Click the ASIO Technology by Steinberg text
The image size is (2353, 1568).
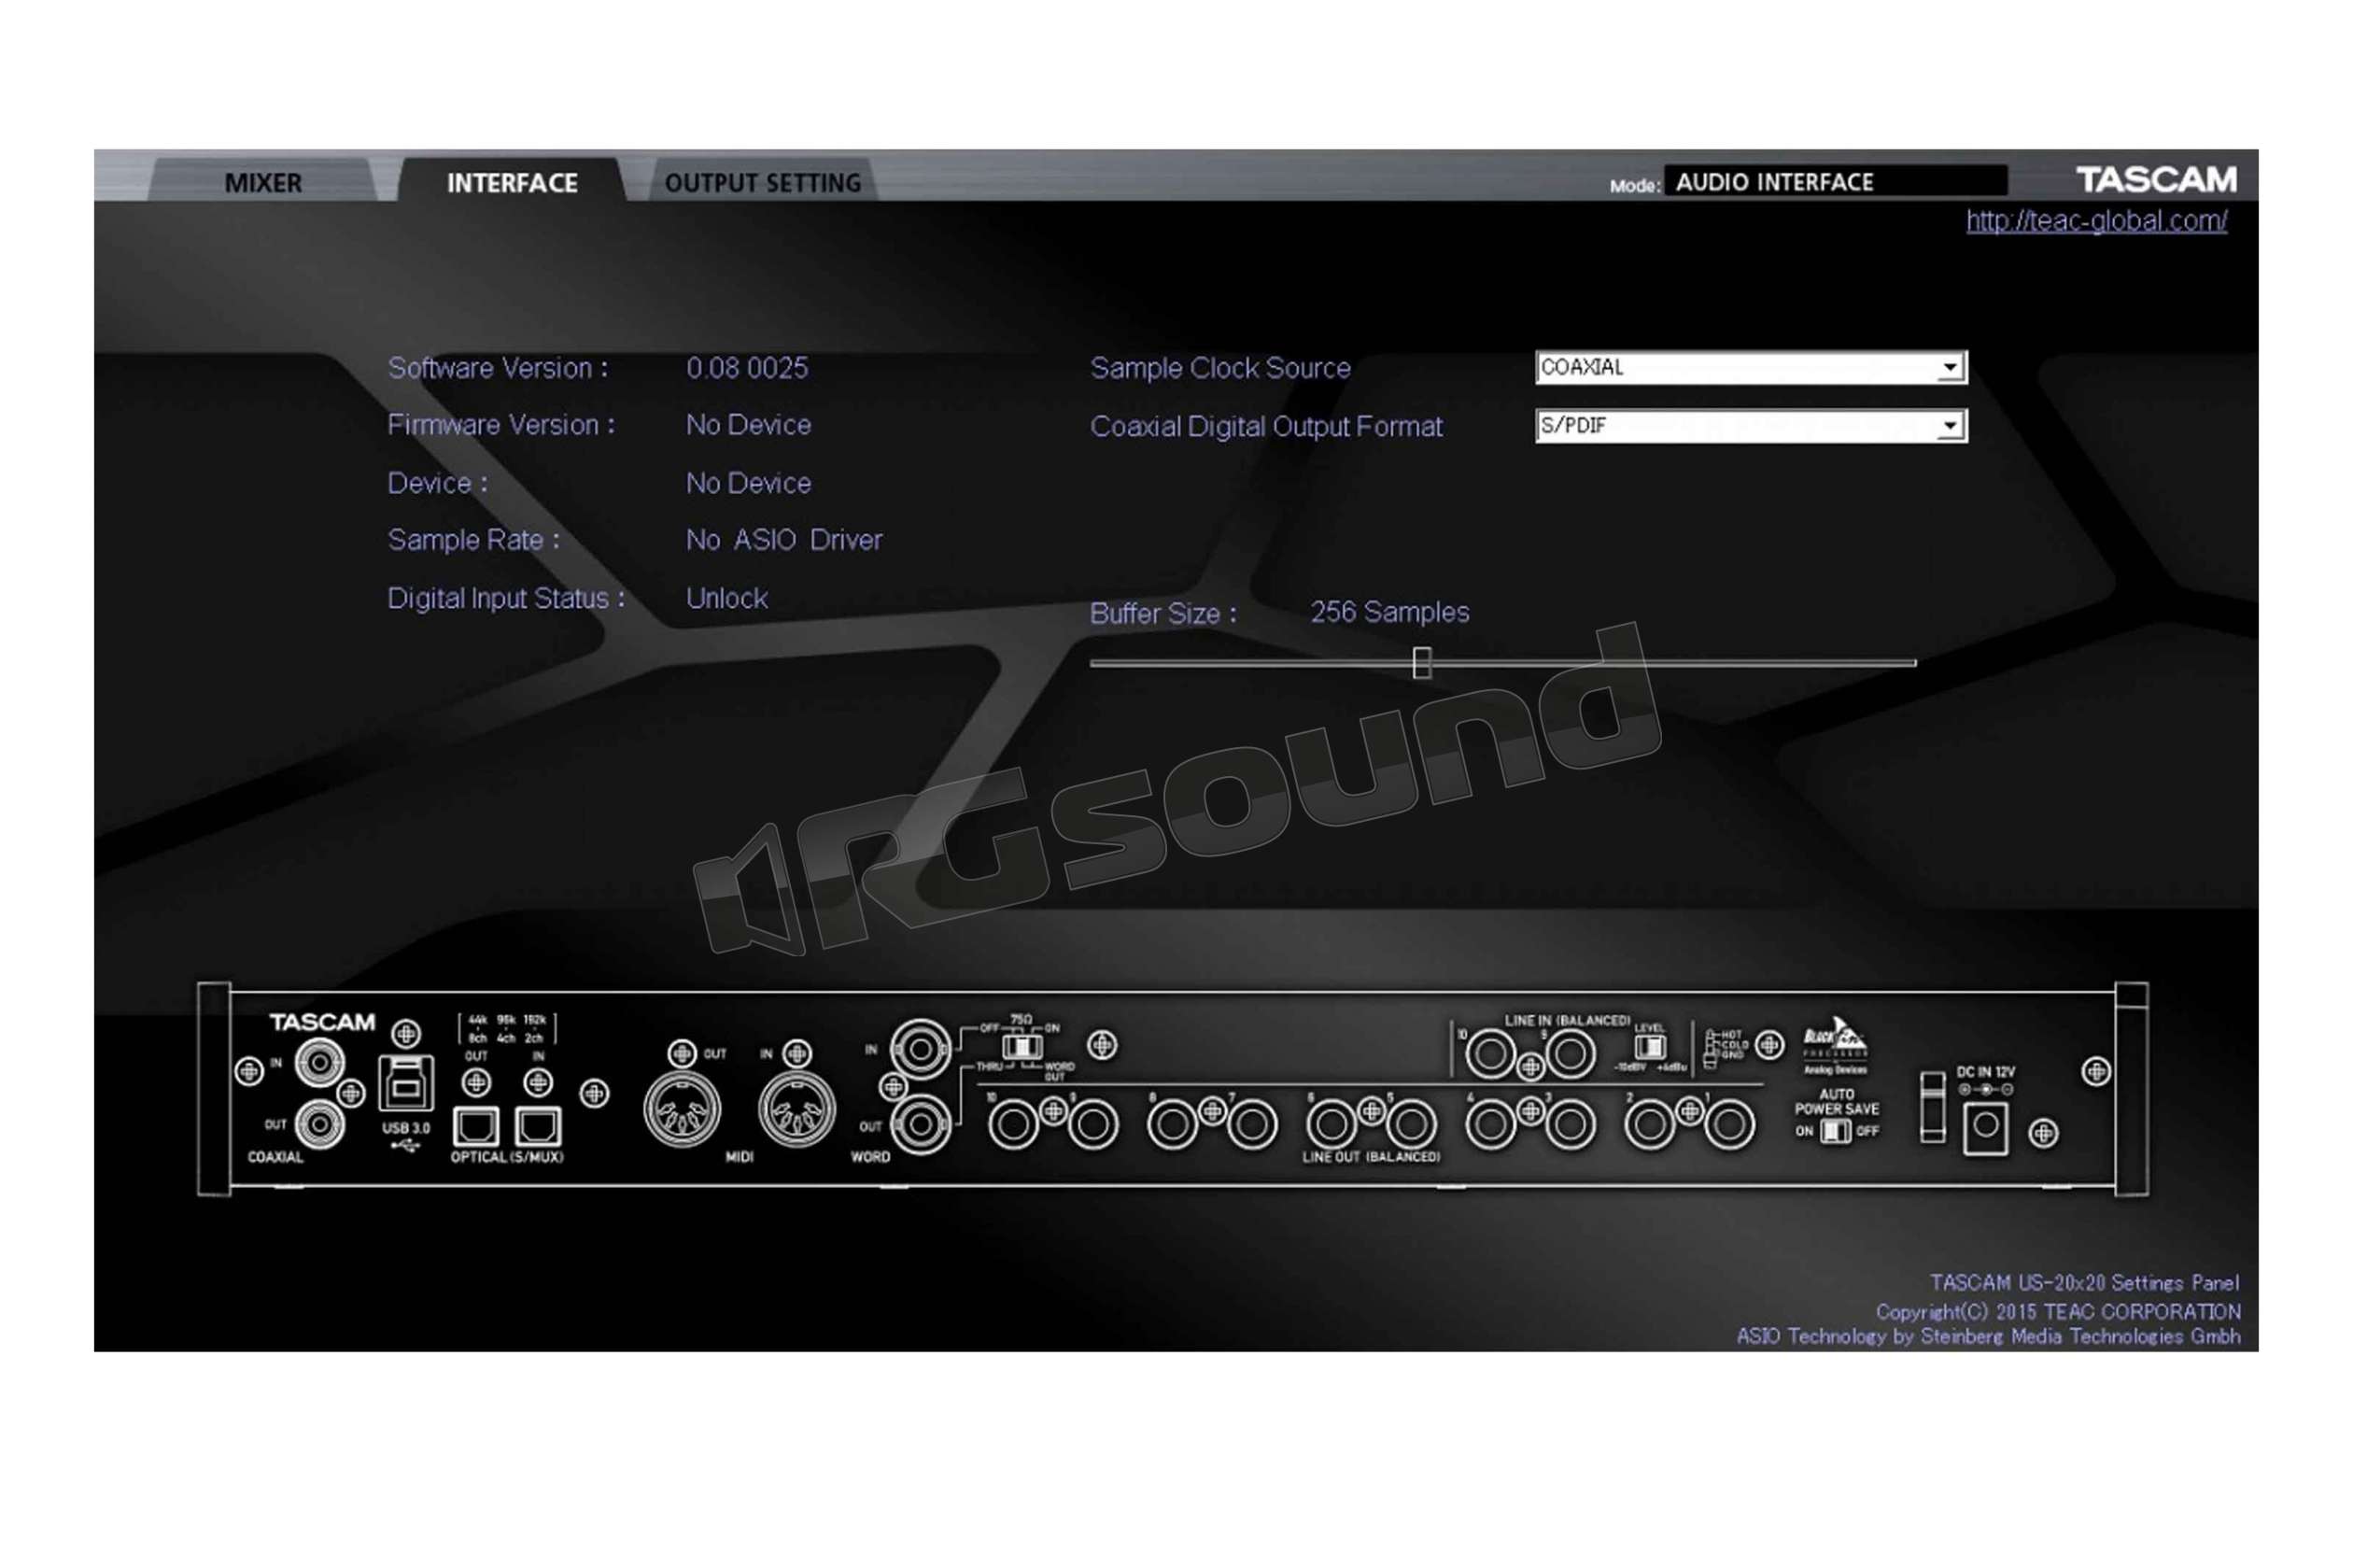tap(1988, 1336)
